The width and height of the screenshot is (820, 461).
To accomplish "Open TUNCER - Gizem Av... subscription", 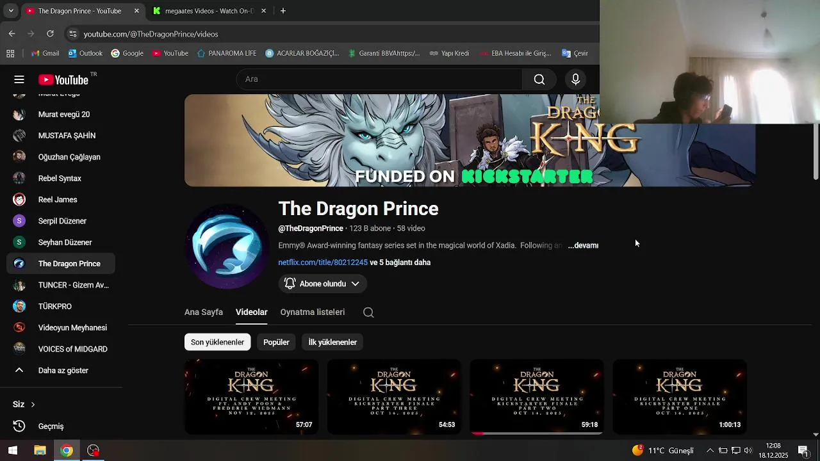I will click(x=61, y=285).
